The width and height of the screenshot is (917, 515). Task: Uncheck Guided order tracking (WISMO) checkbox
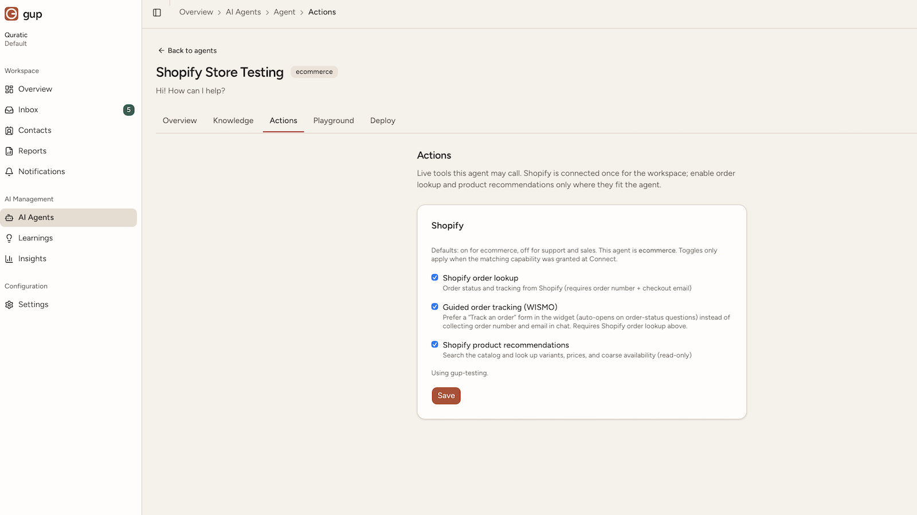[435, 307]
